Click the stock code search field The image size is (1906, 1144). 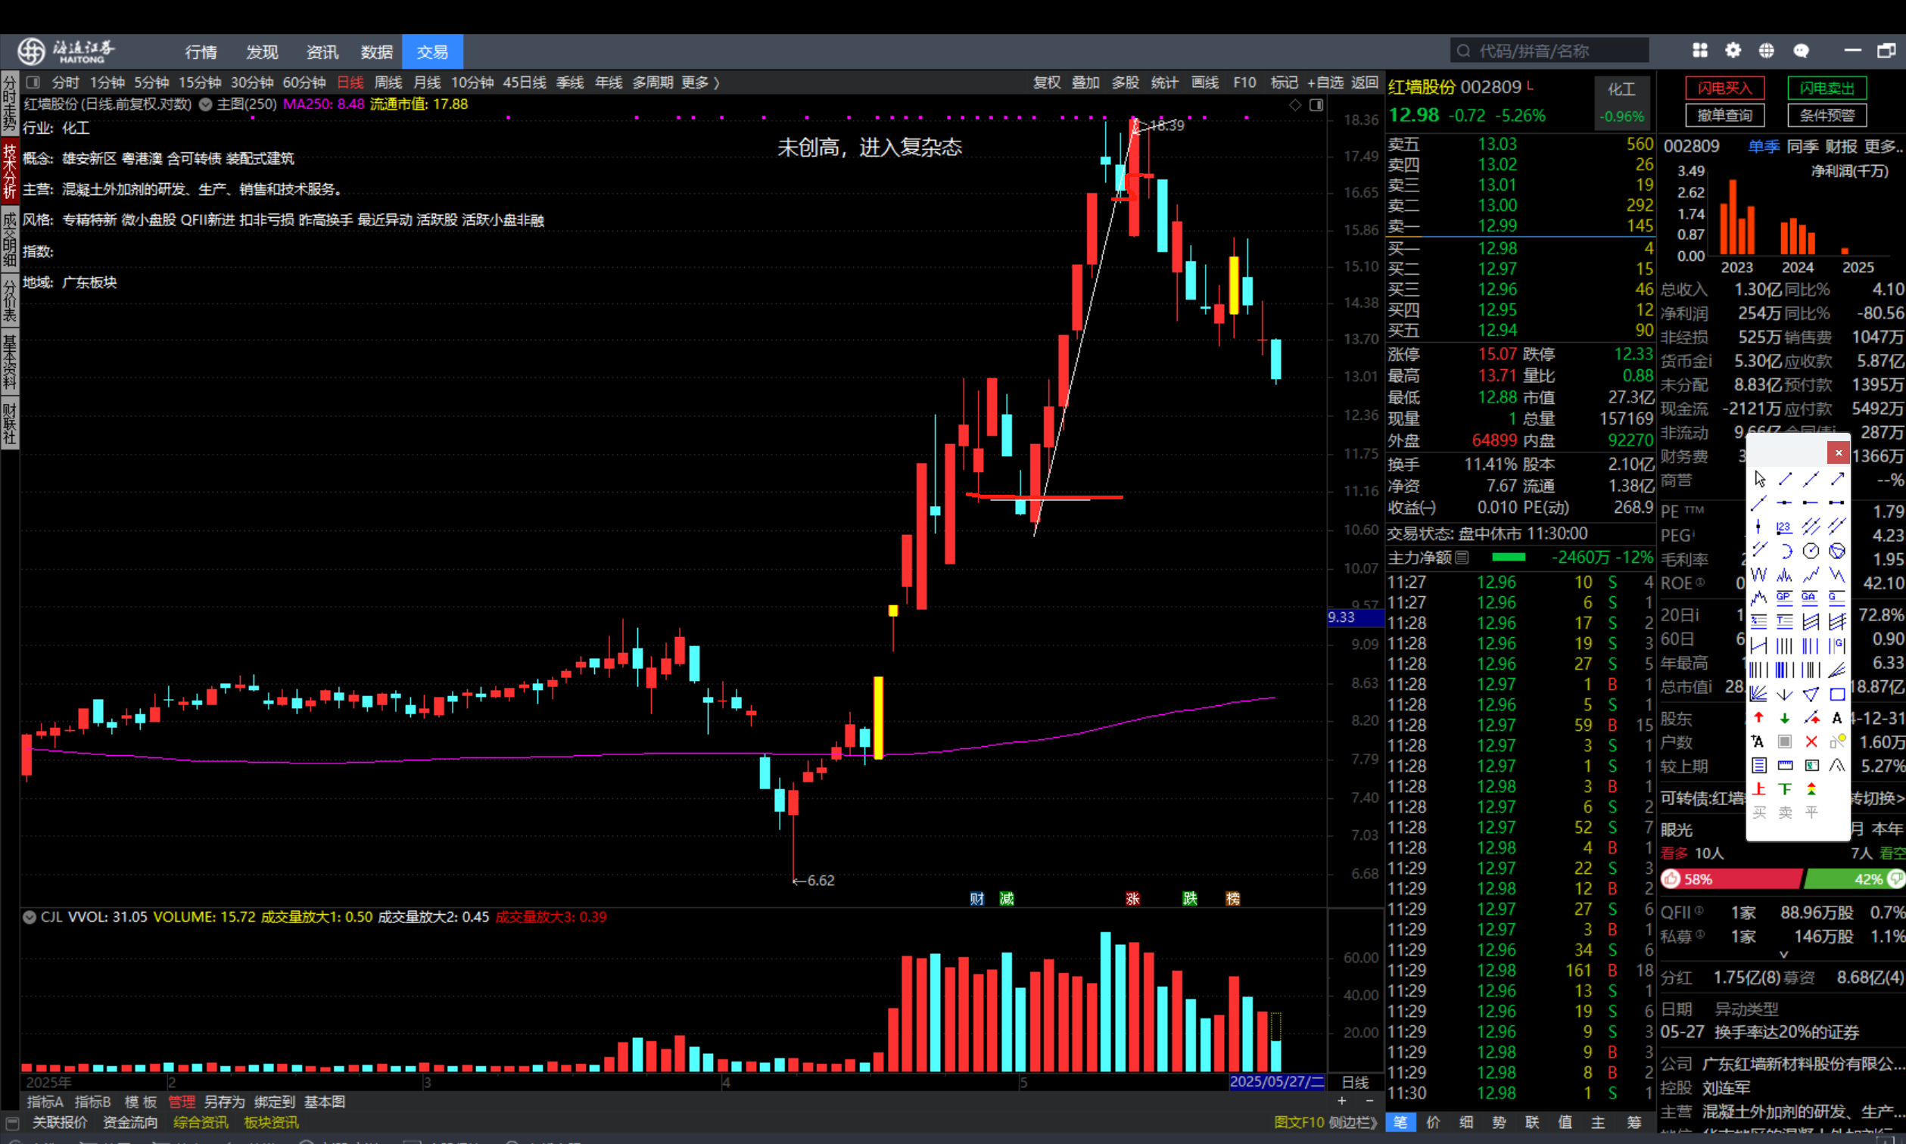click(1549, 51)
